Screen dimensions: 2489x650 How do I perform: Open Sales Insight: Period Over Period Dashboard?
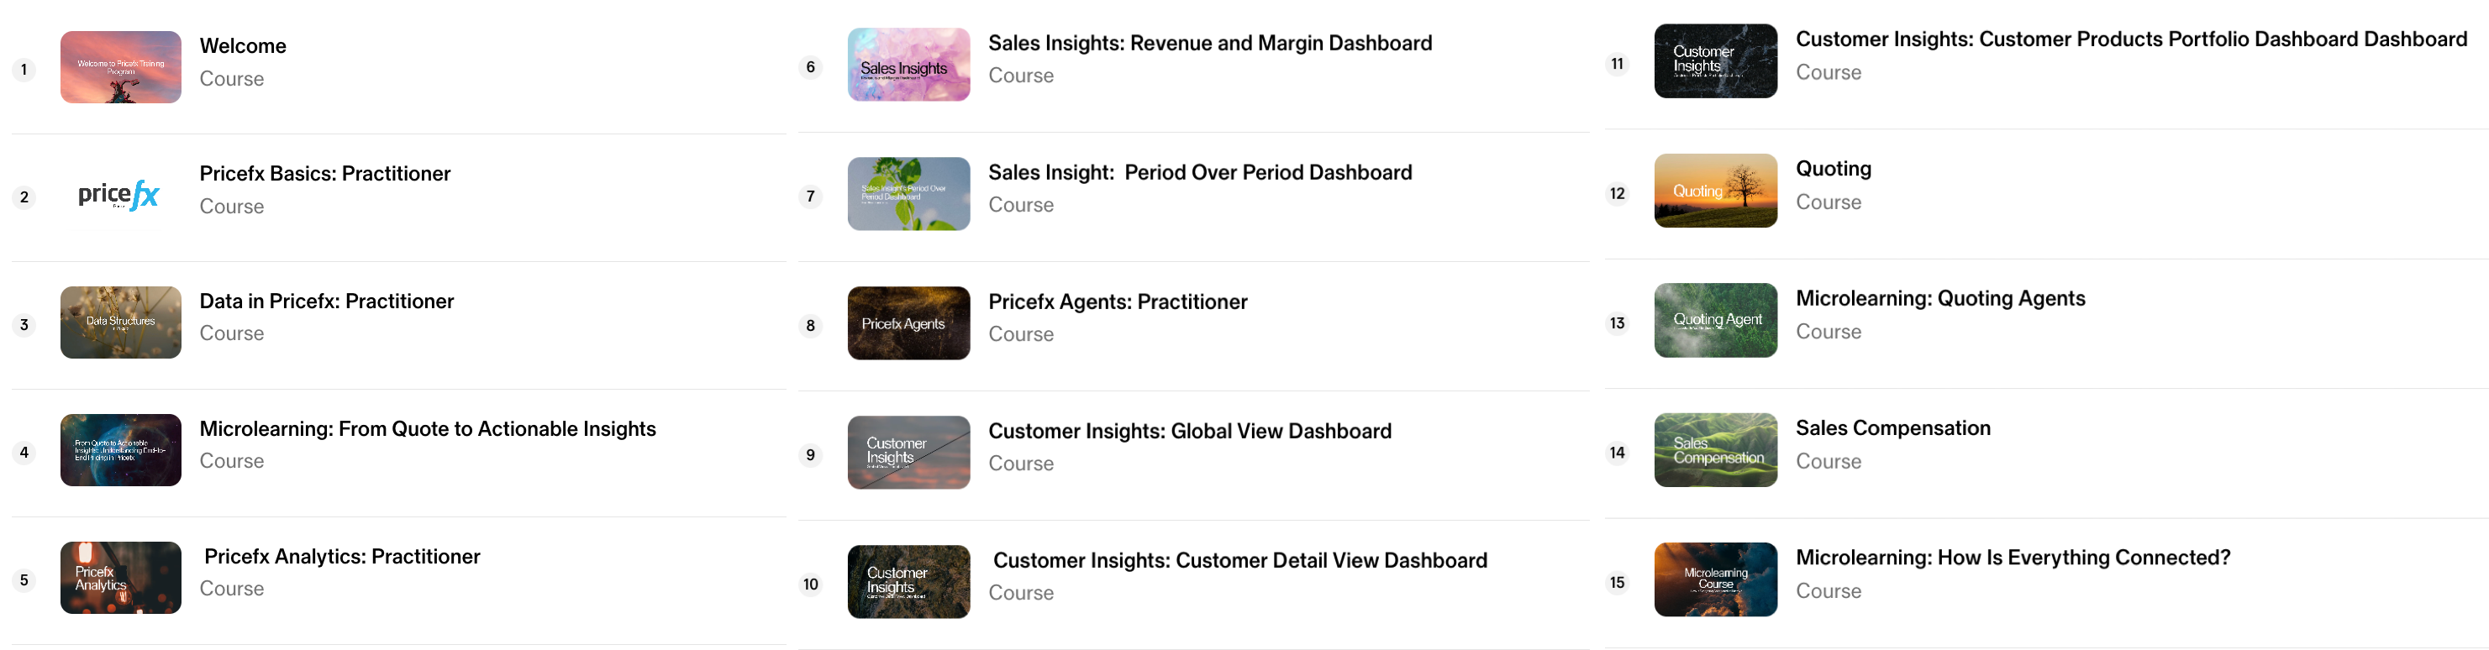1200,173
